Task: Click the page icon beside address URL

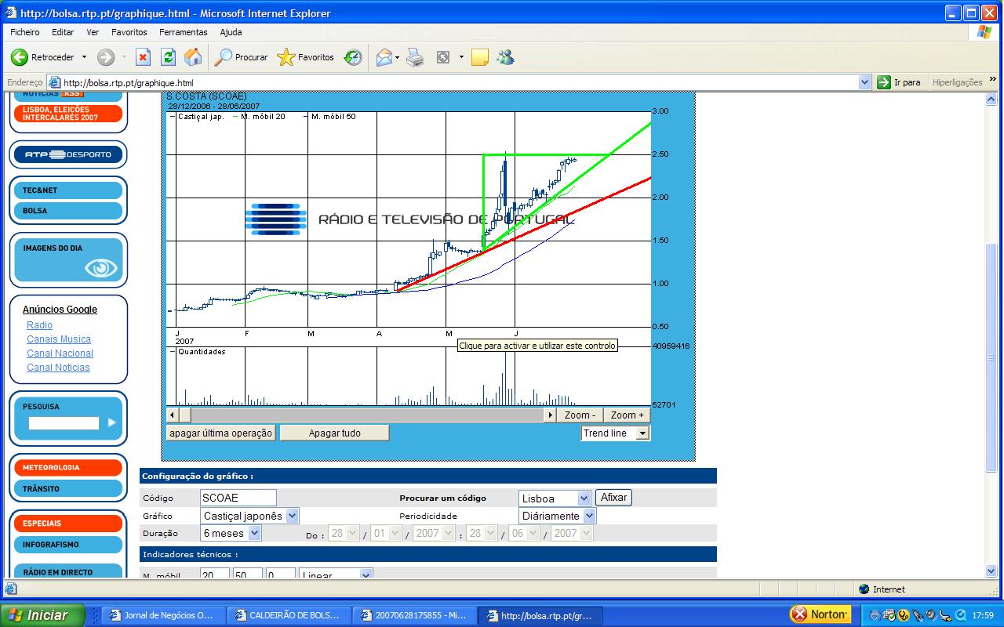Action: tap(54, 82)
